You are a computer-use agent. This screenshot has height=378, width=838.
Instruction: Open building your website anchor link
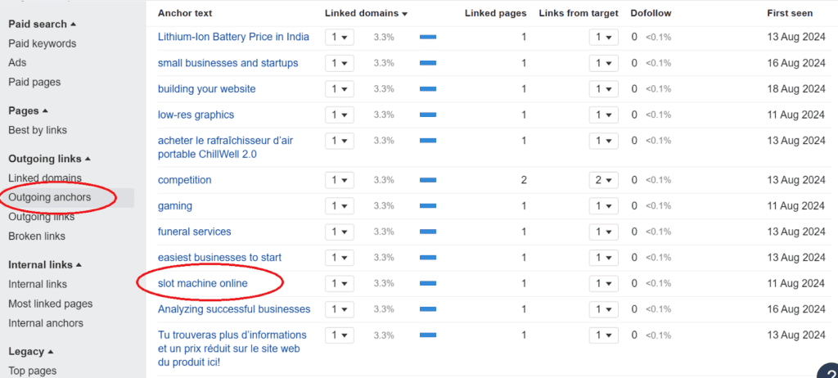pyautogui.click(x=206, y=88)
